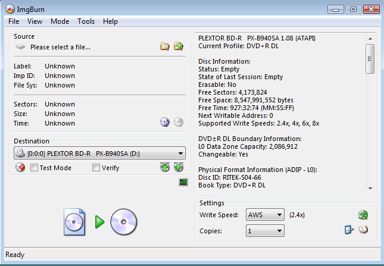
Task: Click the 'State of Last Session: Empty' line
Action: [241, 77]
